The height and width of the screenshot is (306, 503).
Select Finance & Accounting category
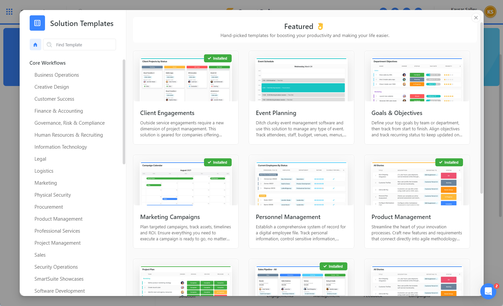click(59, 111)
